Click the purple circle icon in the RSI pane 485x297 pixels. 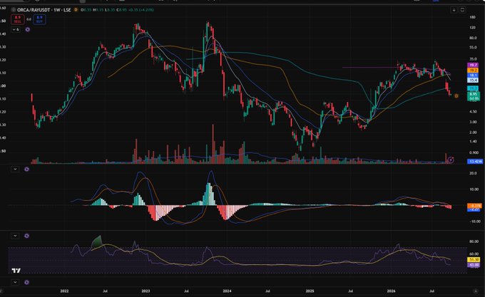click(x=27, y=236)
